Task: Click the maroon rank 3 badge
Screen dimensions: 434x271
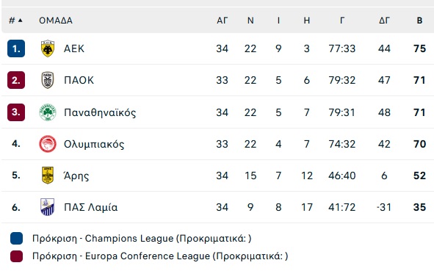Action: (x=16, y=112)
